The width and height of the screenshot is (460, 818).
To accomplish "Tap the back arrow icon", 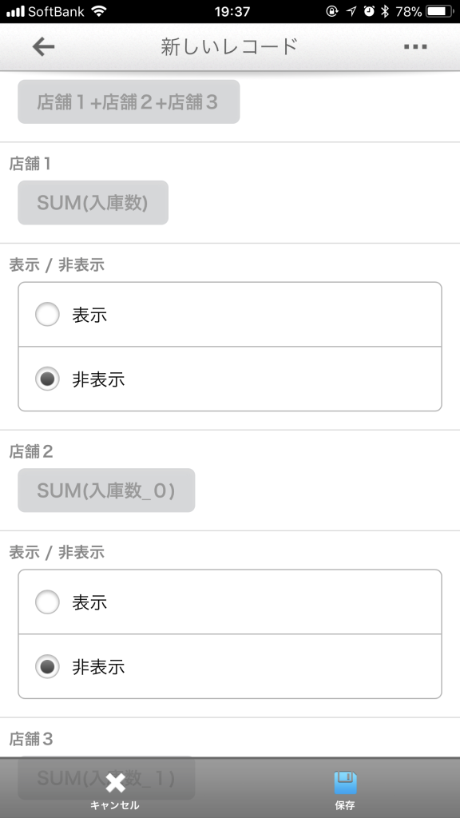I will coord(43,47).
